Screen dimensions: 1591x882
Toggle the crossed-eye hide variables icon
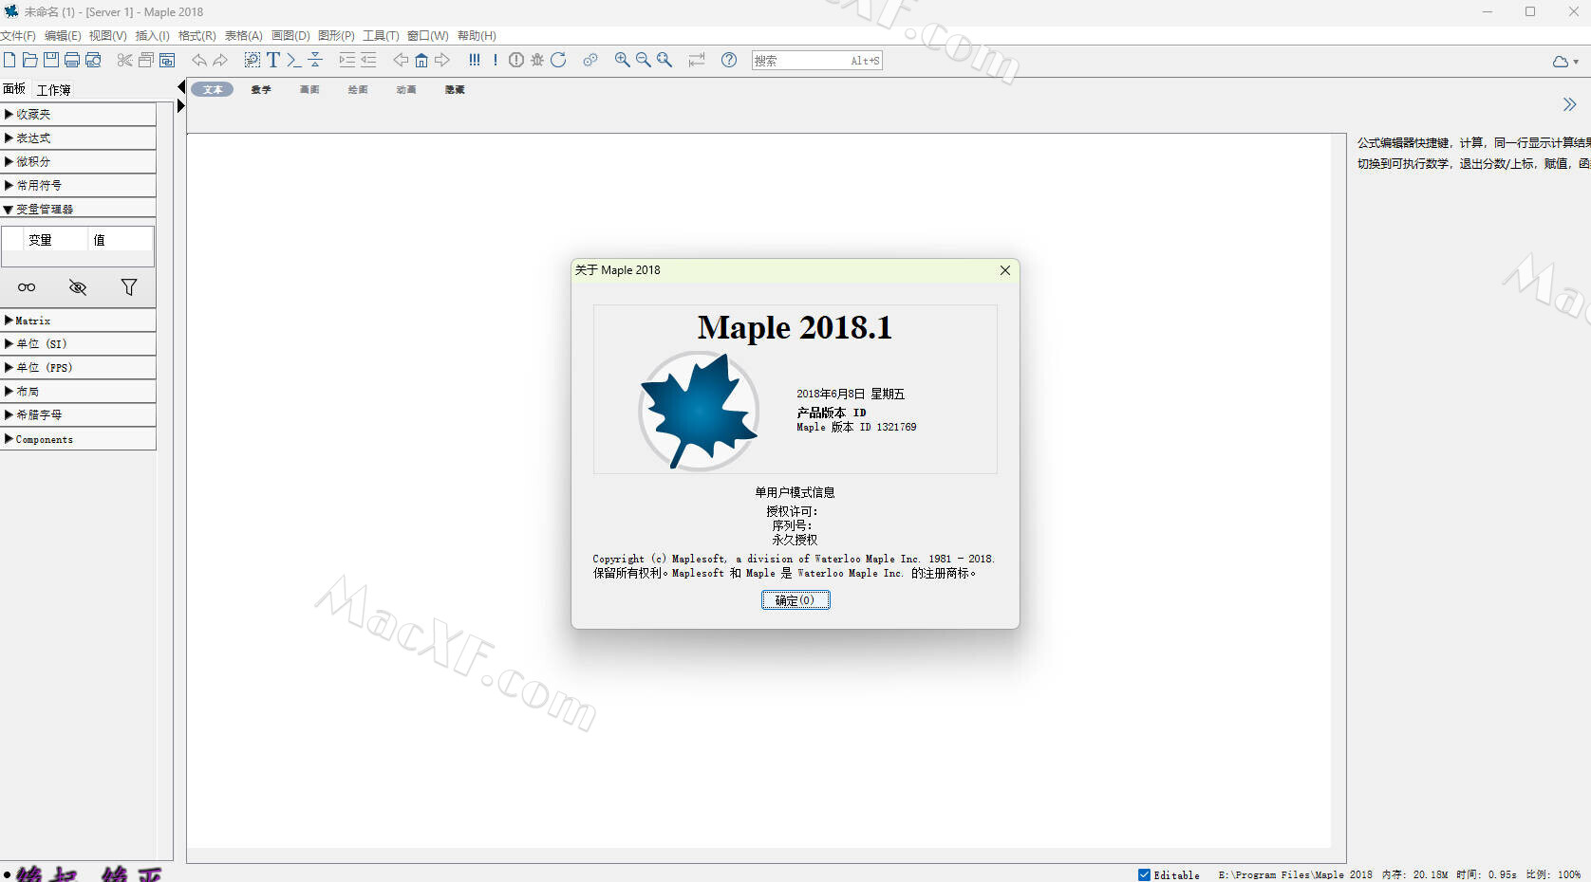[x=78, y=287]
